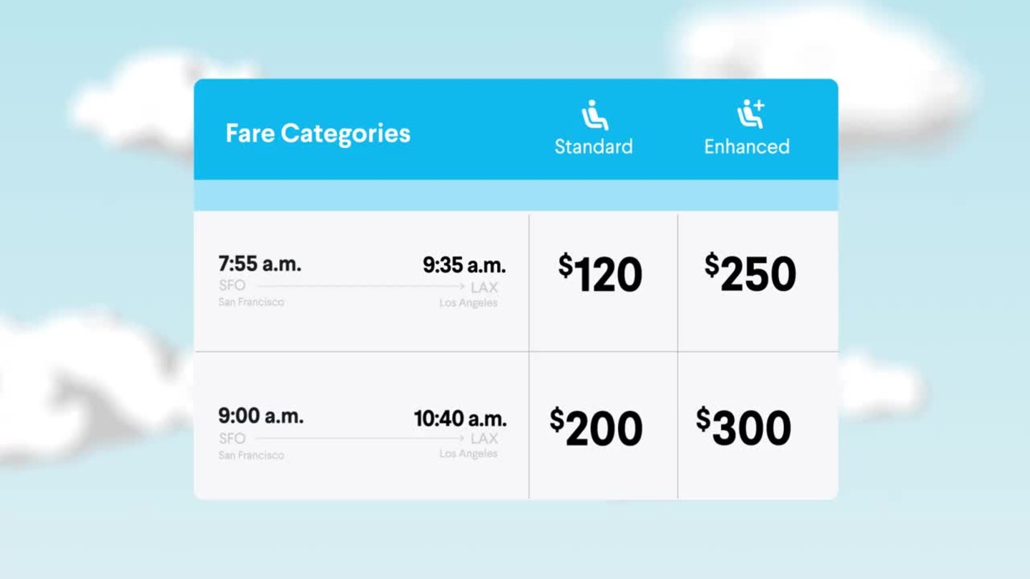Click the Enhanced column label
1030x579 pixels.
click(x=747, y=147)
